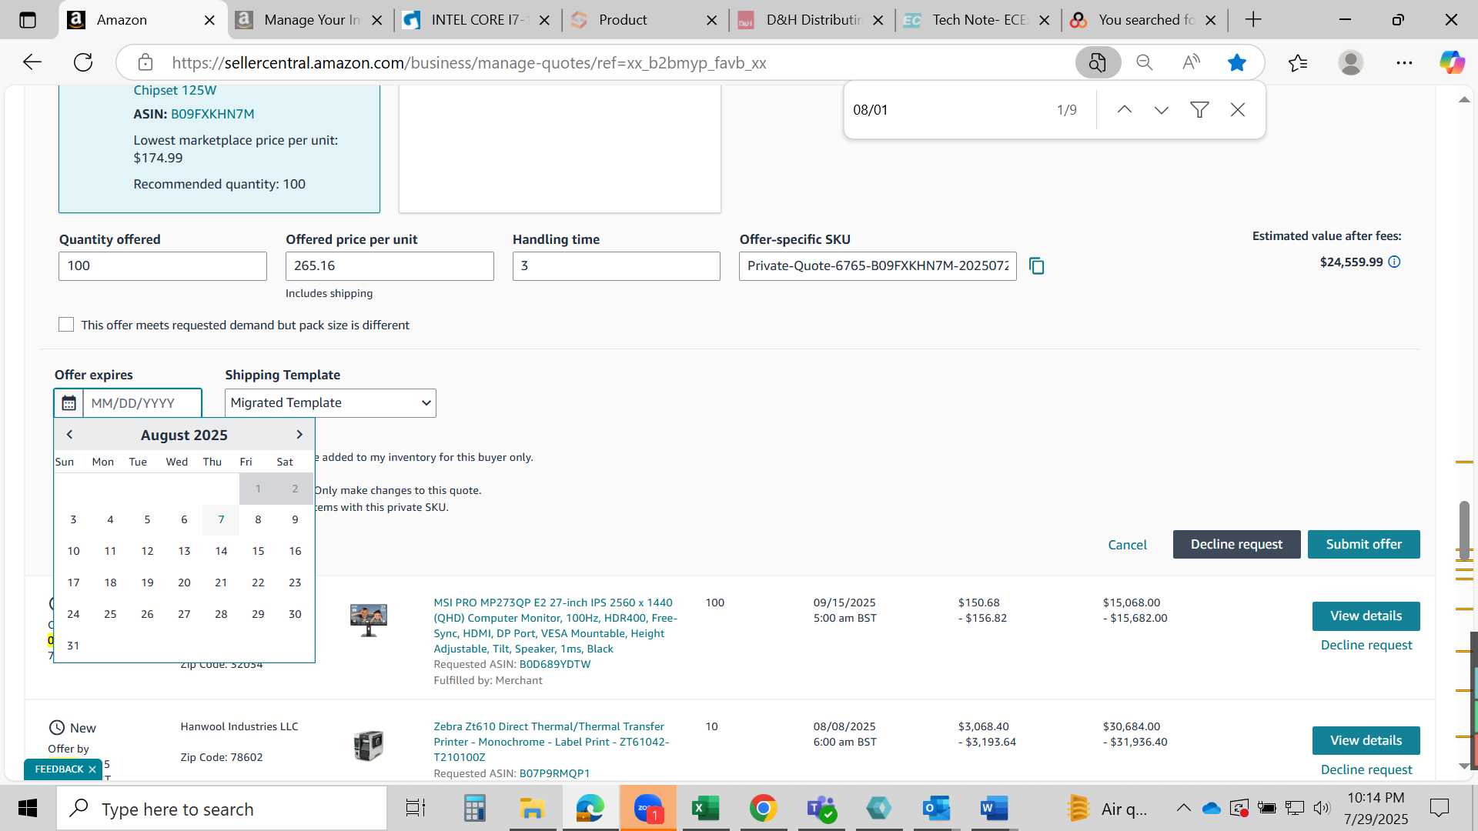1478x831 pixels.
Task: Open ASIN B09FXKHN7M link
Action: (212, 114)
